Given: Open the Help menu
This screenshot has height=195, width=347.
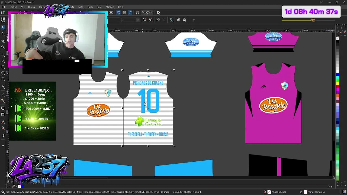Looking at the screenshot, I should pos(120,7).
